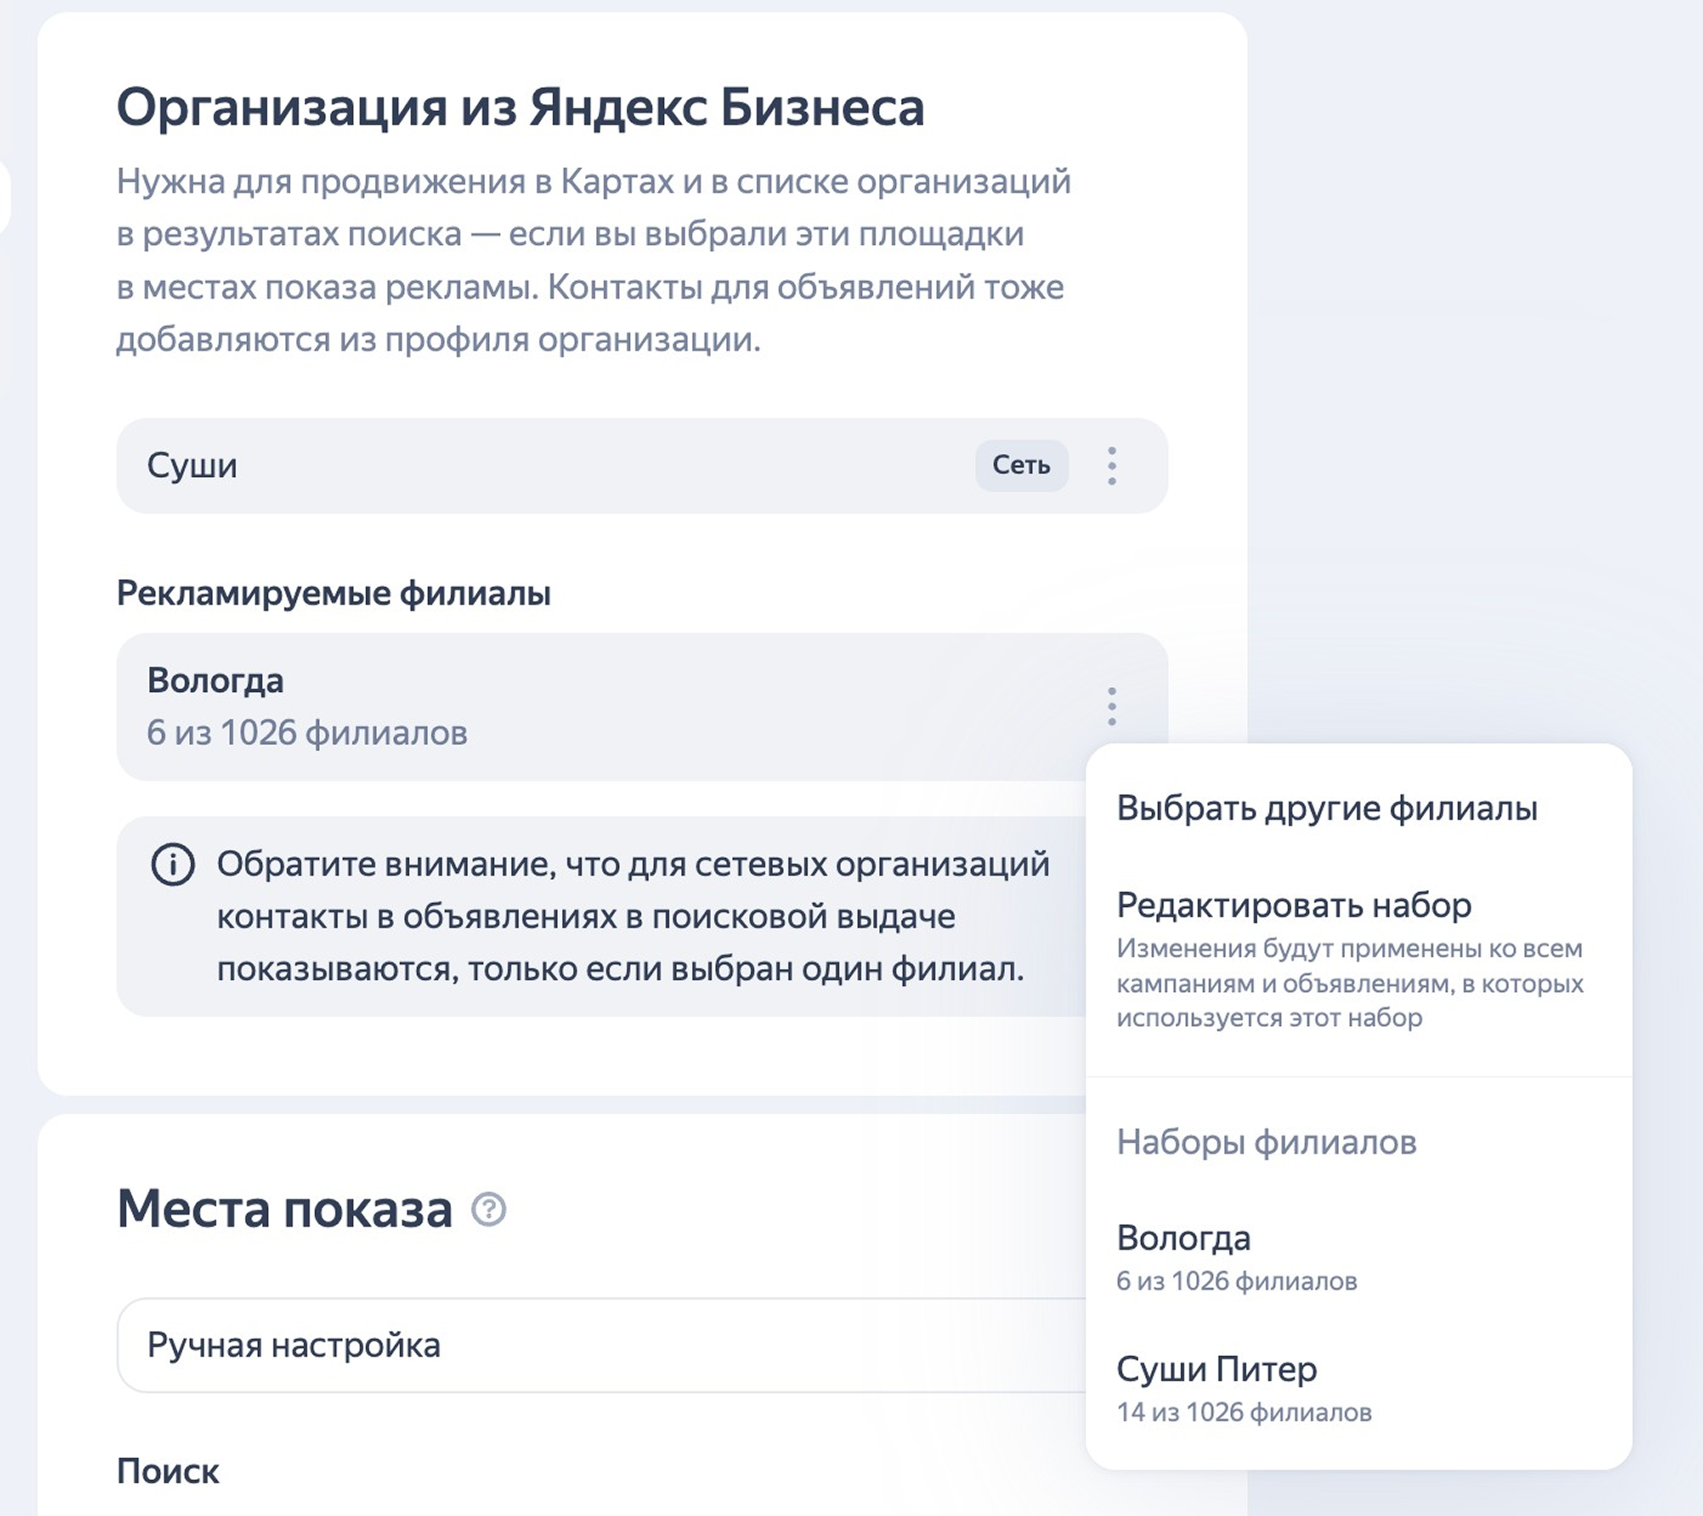
Task: Open the three-dot menu in the Суши row
Action: pyautogui.click(x=1111, y=466)
